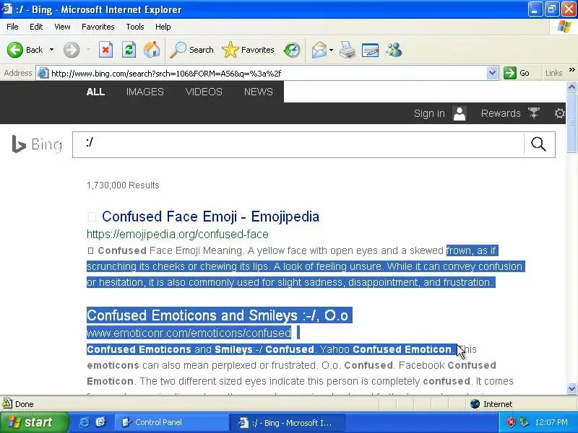Image resolution: width=578 pixels, height=433 pixels.
Task: Expand the Mail dropdown arrow
Action: 331,50
